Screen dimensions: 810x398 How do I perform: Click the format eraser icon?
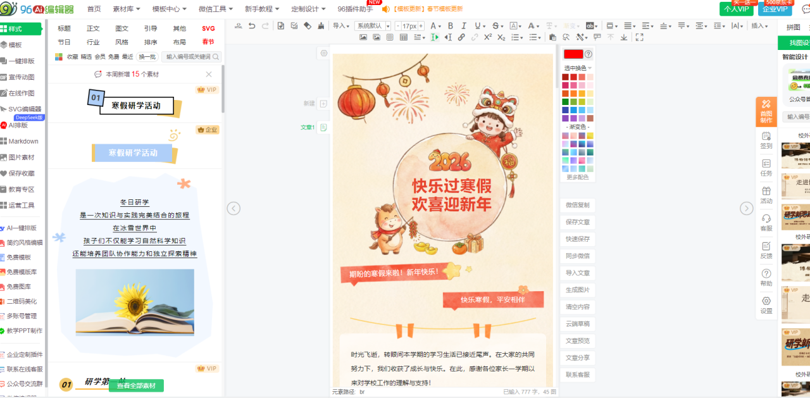click(308, 26)
